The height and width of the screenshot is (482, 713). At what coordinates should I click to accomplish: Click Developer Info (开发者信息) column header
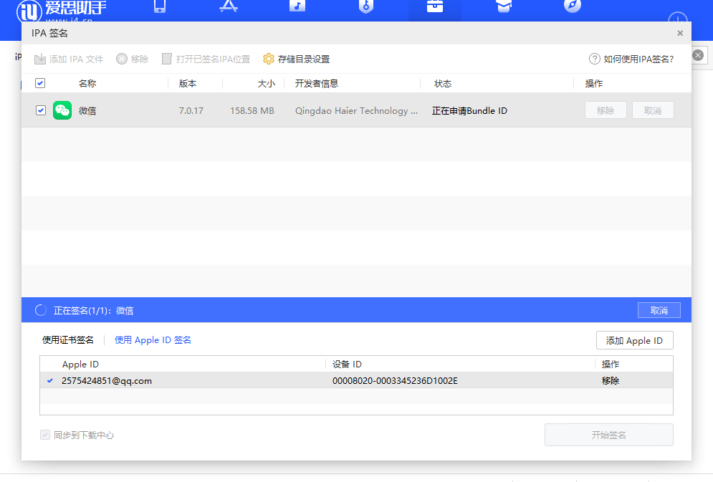pyautogui.click(x=317, y=84)
